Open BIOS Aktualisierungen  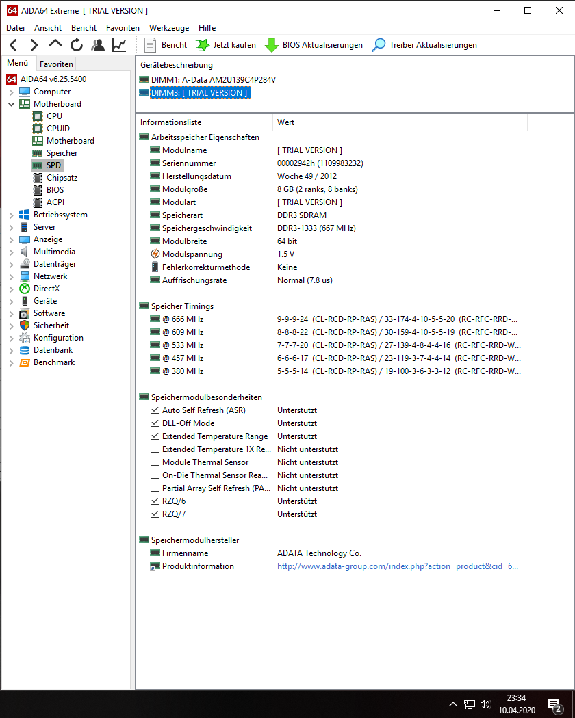[314, 45]
